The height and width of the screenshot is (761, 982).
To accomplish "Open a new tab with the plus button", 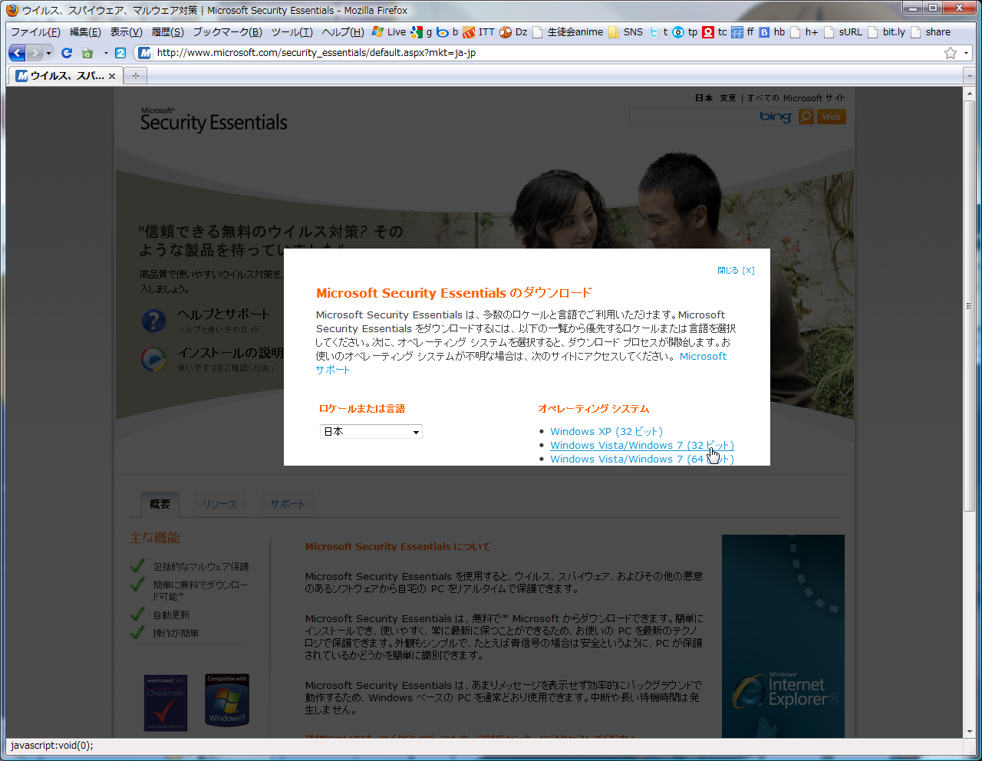I will point(136,76).
